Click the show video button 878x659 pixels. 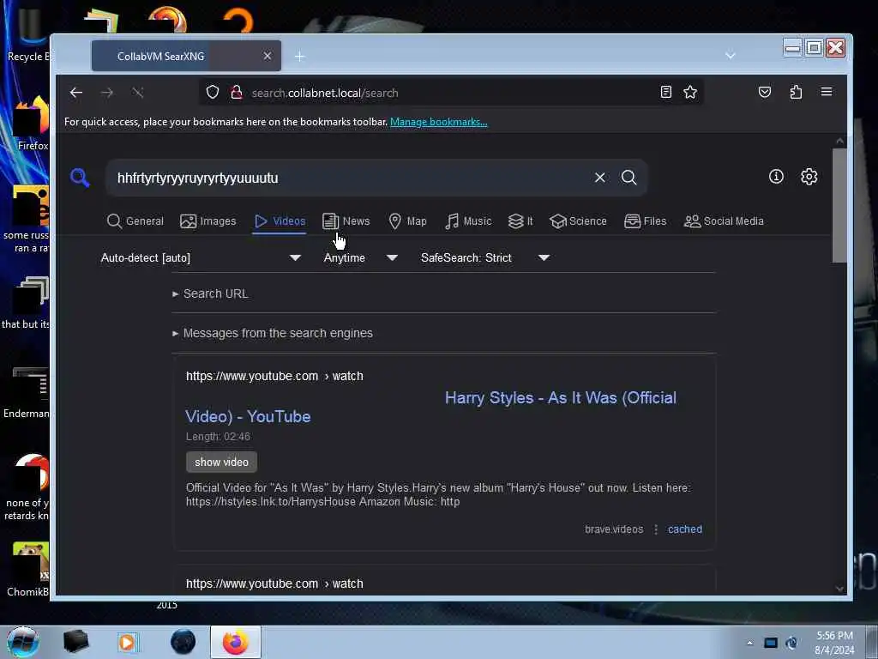221,462
